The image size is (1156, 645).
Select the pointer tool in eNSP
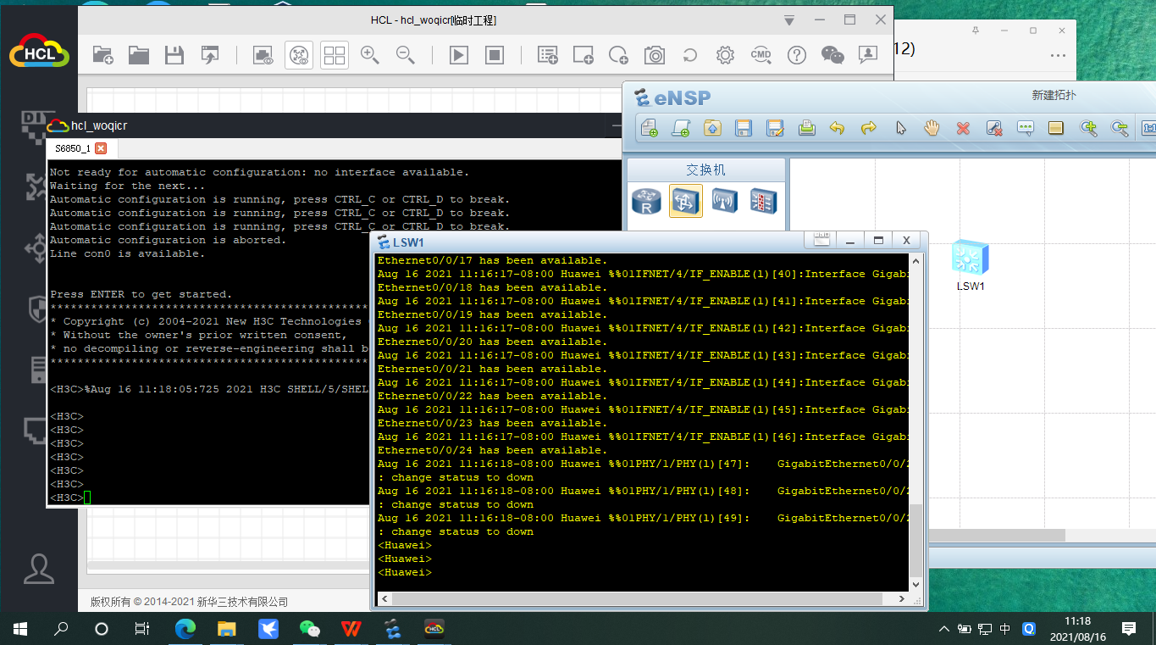point(901,128)
